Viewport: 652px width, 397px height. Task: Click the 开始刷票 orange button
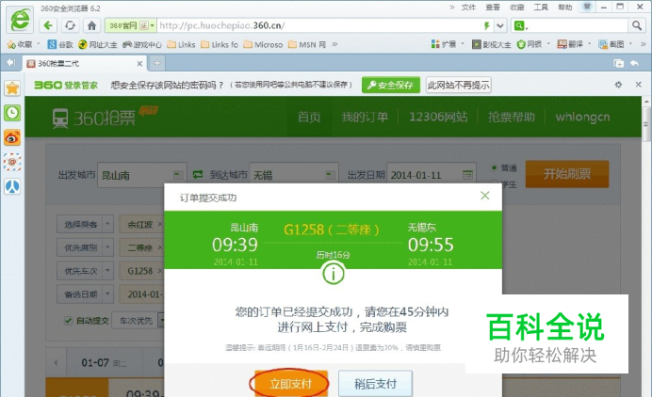tap(567, 174)
